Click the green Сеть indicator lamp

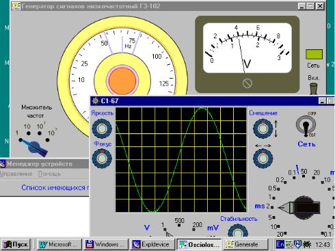(x=314, y=55)
